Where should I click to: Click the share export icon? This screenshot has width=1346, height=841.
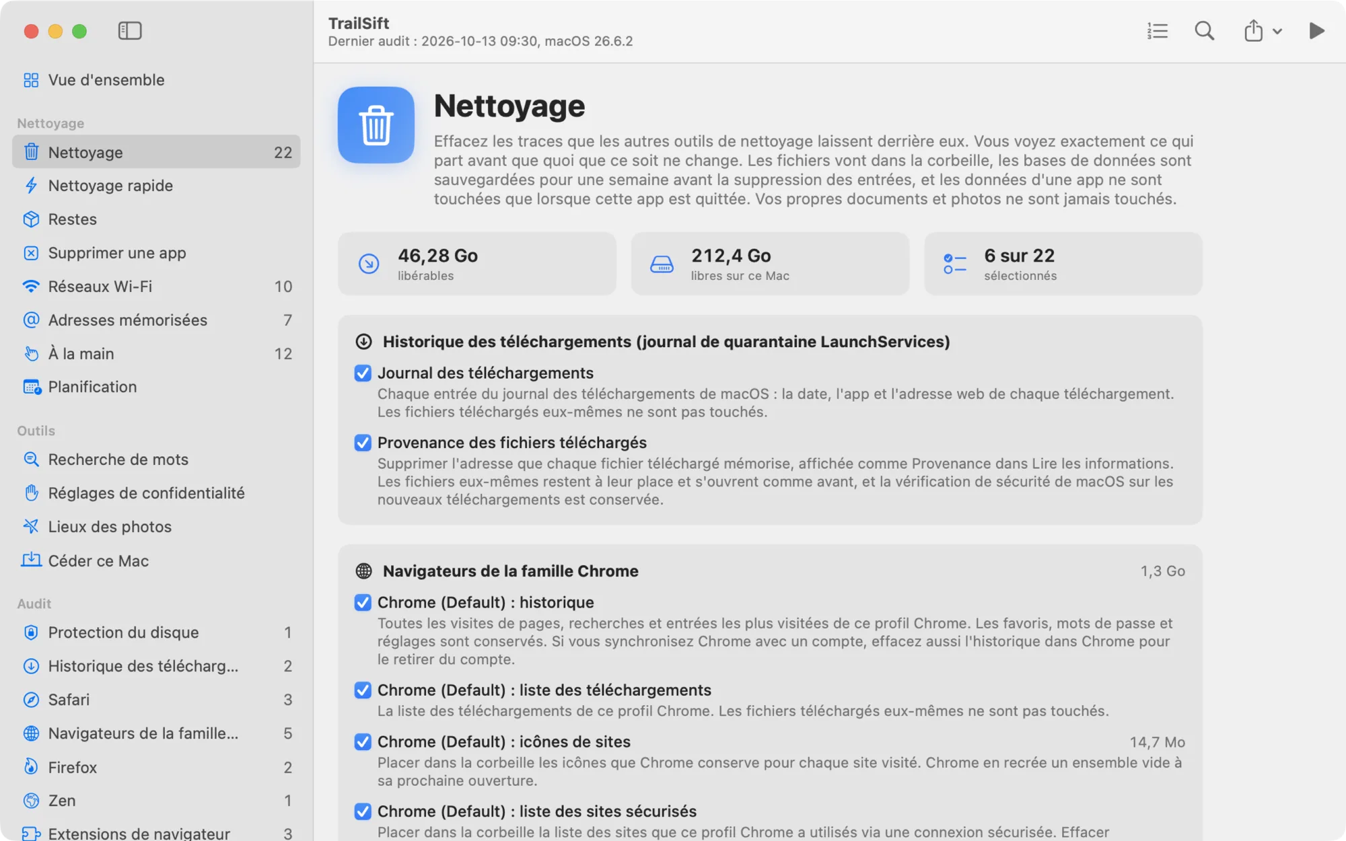pos(1253,31)
